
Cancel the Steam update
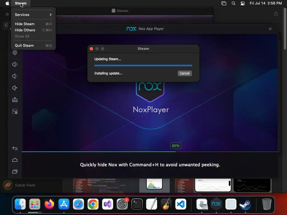[184, 73]
